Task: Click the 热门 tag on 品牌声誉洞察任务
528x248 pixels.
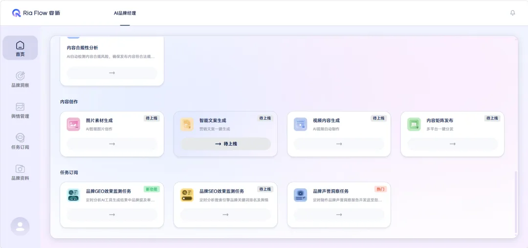Action: 380,189
